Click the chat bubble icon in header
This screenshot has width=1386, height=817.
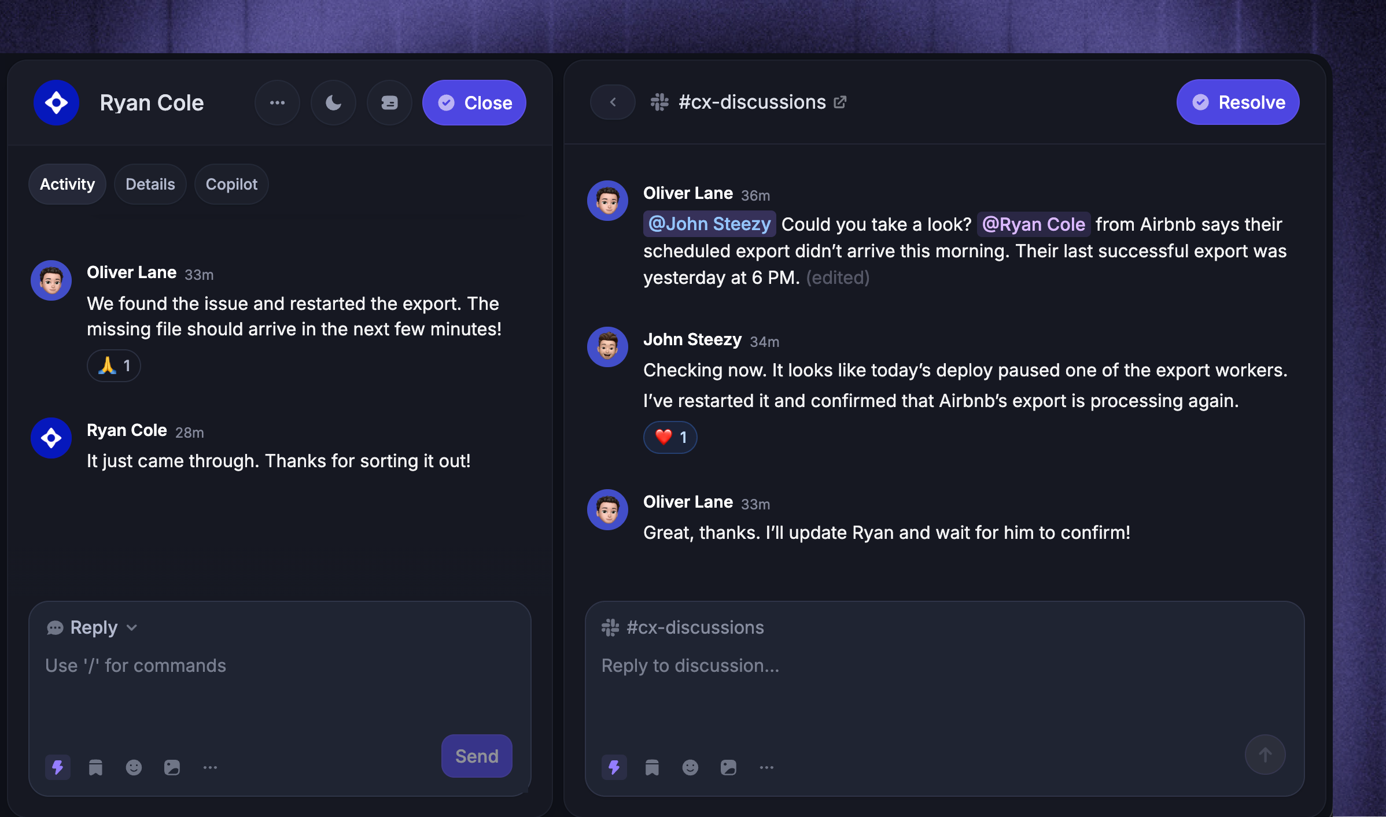(389, 103)
